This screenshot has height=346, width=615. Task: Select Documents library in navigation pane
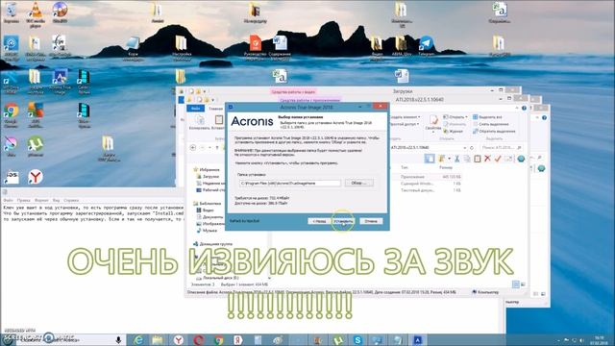pyautogui.click(x=209, y=217)
